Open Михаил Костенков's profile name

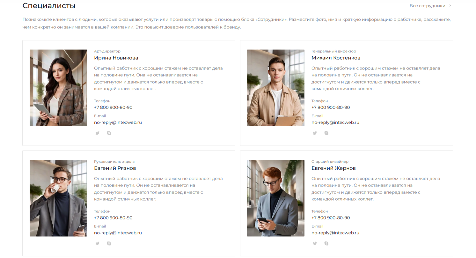coord(336,58)
